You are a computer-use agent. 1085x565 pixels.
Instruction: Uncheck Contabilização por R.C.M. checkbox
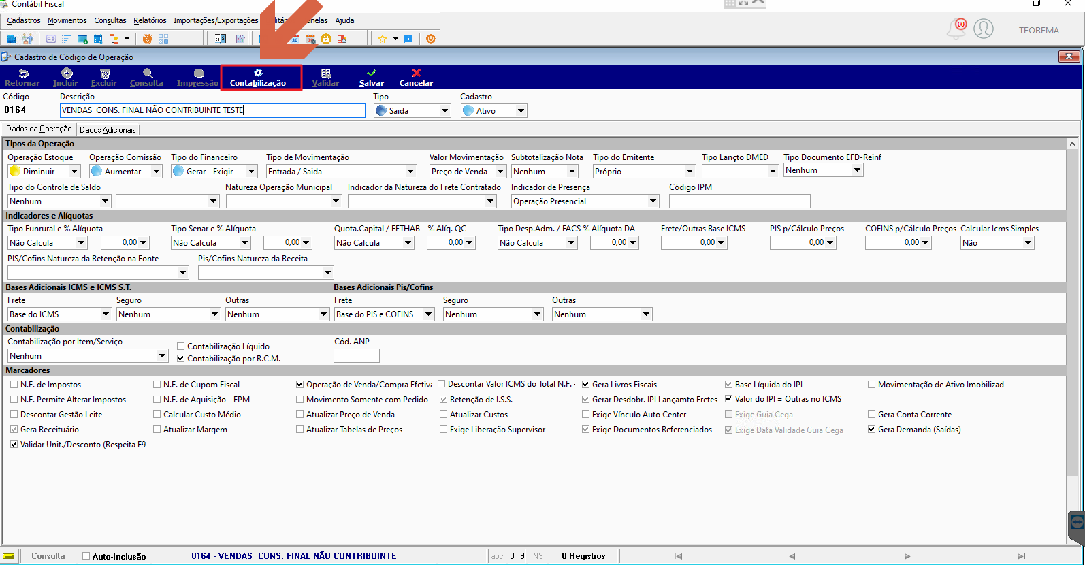(x=181, y=359)
